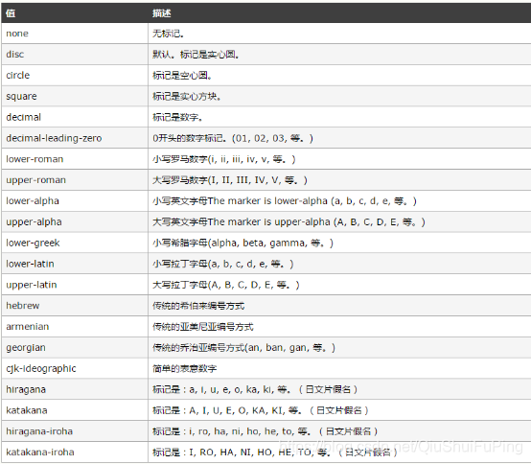Screen dimensions: 531x464
Task: Select description '小写希腊字母(alpha, beta, gamma, 等。)'
Action: point(242,244)
